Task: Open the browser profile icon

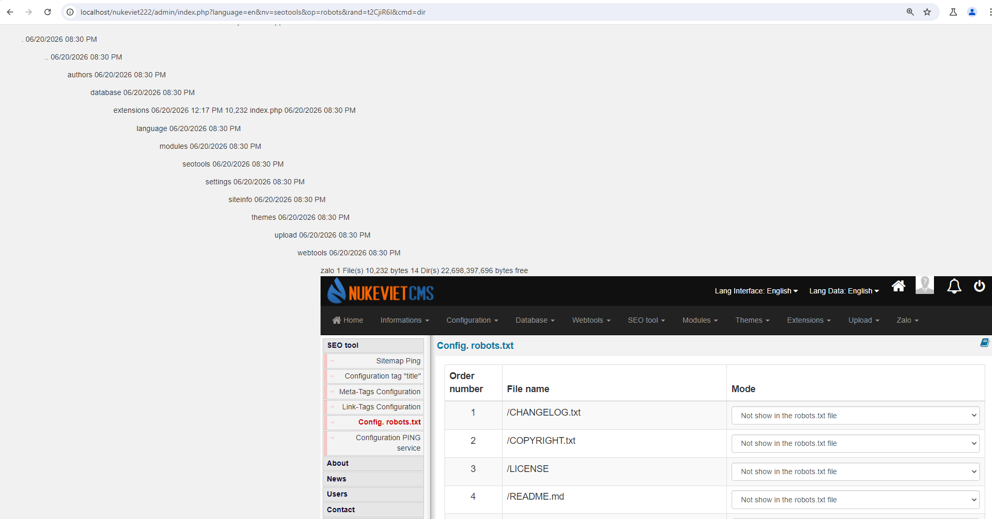Action: click(972, 12)
